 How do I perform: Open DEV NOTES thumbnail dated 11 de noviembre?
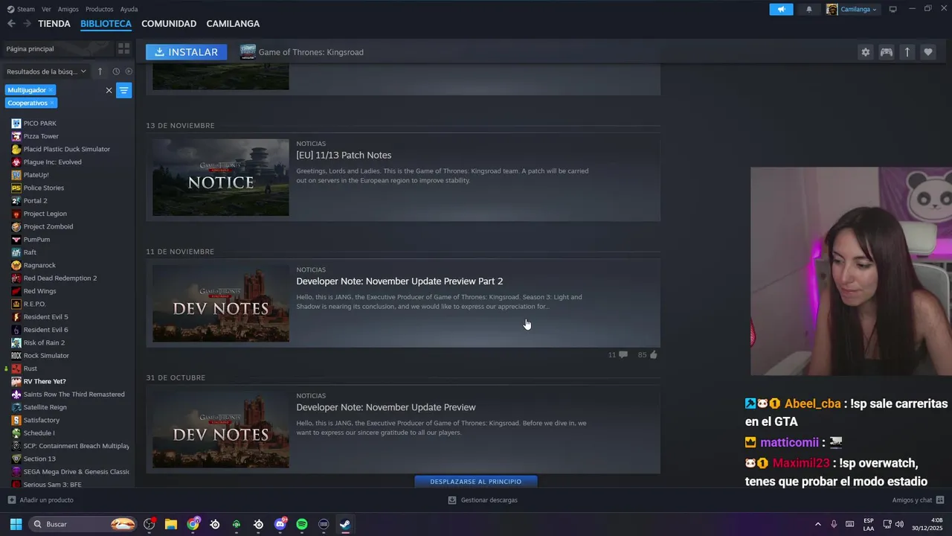pos(221,304)
